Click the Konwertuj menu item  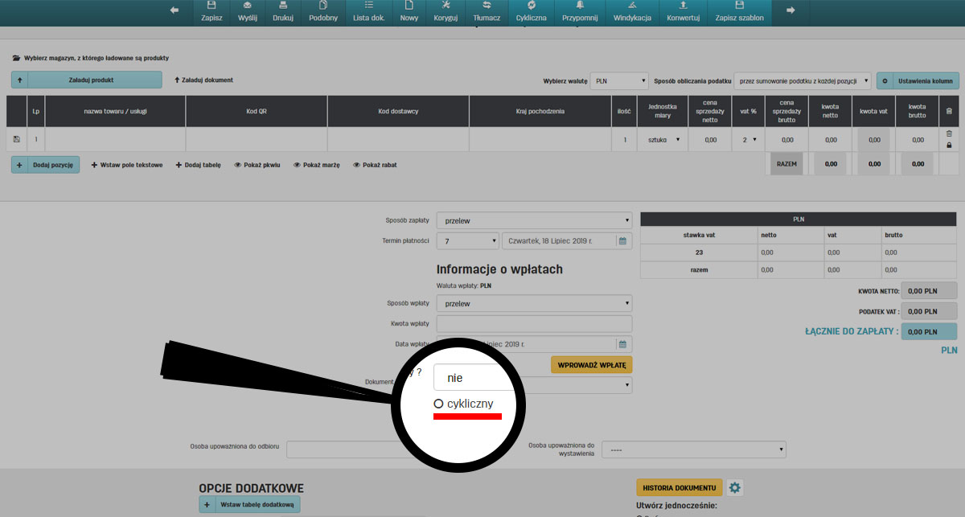click(683, 12)
